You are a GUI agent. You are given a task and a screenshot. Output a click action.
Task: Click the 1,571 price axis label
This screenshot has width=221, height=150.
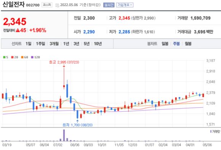click(211, 124)
